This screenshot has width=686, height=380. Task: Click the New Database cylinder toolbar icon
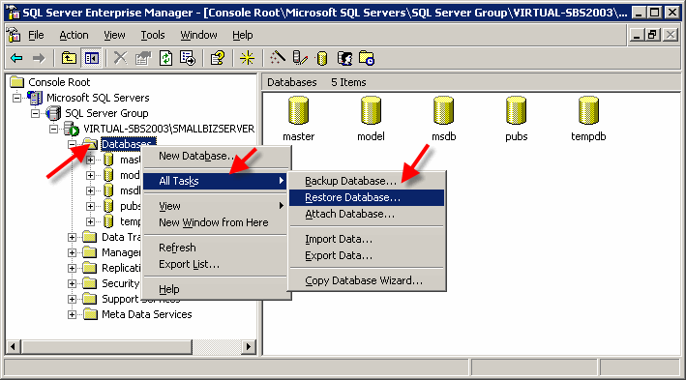tap(322, 58)
